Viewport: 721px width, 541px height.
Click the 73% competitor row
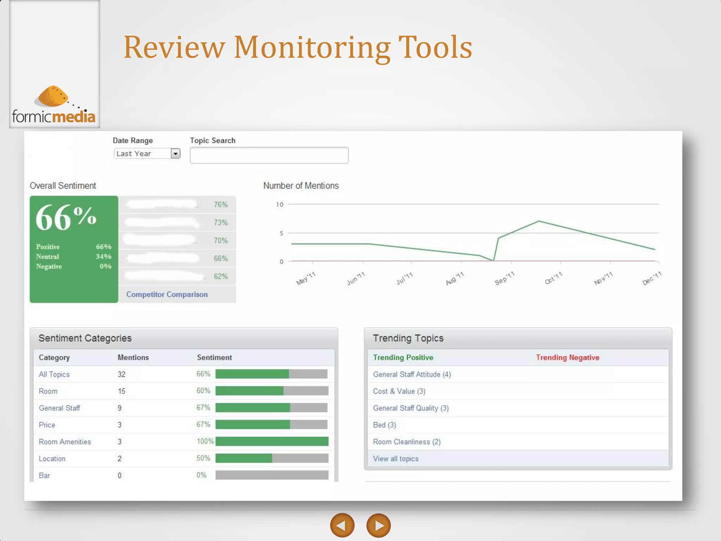(x=177, y=223)
